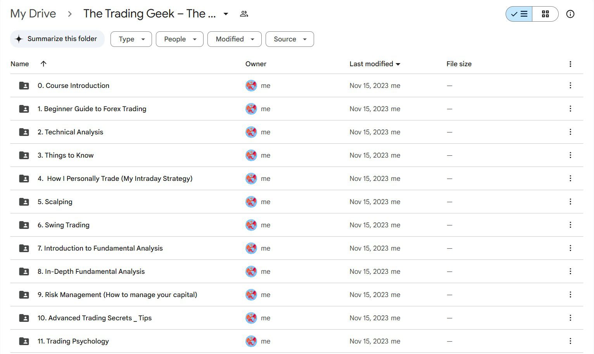Click The Trading Geek folder breadcrumb title
The width and height of the screenshot is (594, 354).
pos(149,14)
